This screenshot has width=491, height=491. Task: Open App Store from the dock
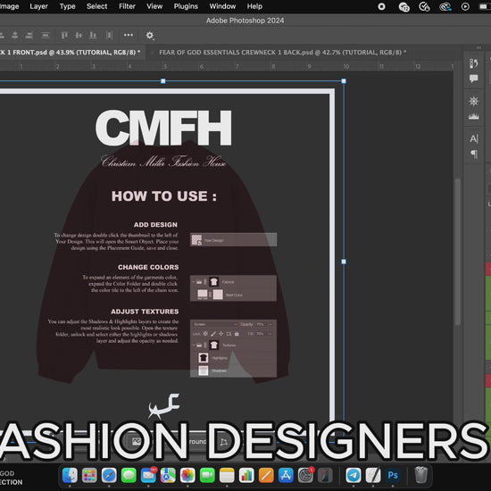286,475
